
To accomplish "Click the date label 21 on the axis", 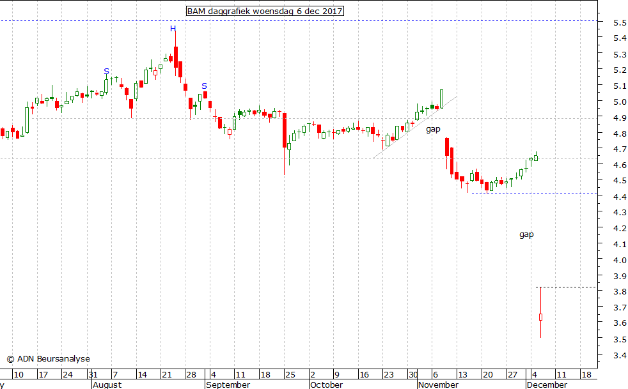I will click(167, 375).
